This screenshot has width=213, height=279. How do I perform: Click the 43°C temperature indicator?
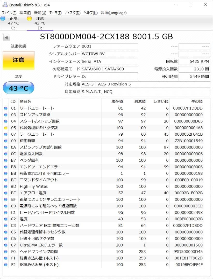coord(18,88)
